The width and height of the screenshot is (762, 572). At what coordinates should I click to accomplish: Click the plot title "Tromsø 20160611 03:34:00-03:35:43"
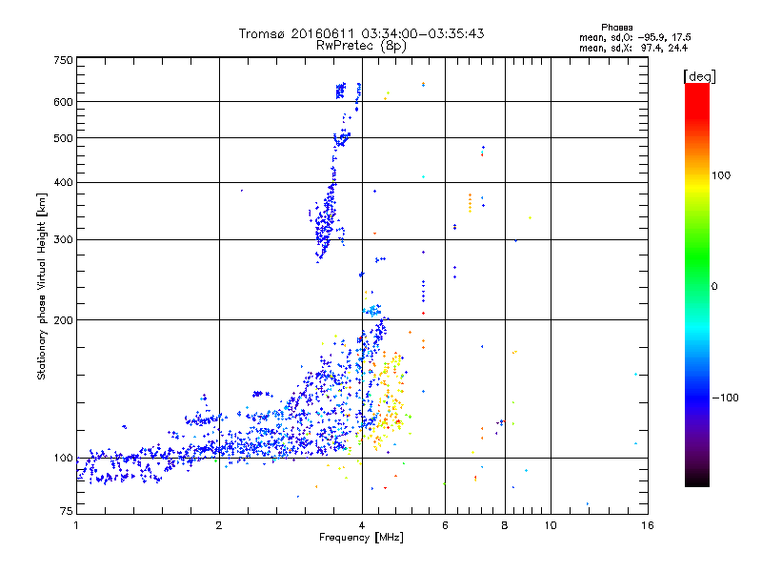coord(361,33)
